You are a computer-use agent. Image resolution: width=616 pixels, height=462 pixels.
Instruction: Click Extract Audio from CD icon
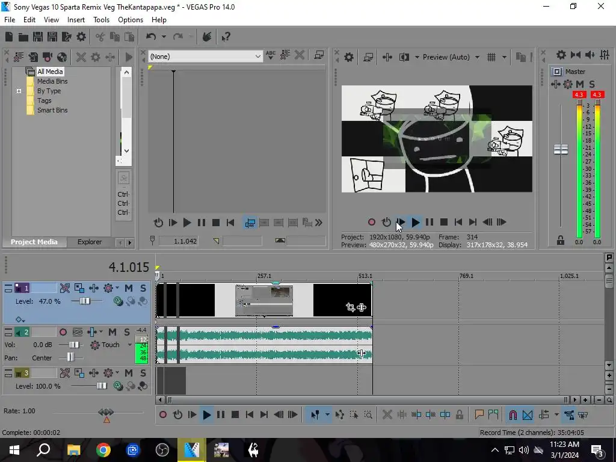coord(62,57)
